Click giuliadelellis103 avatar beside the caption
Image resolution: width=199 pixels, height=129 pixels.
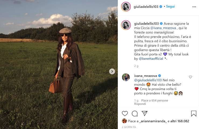point(126,25)
